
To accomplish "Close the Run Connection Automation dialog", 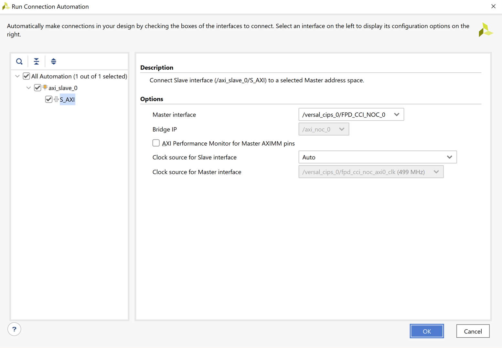I will coord(493,6).
